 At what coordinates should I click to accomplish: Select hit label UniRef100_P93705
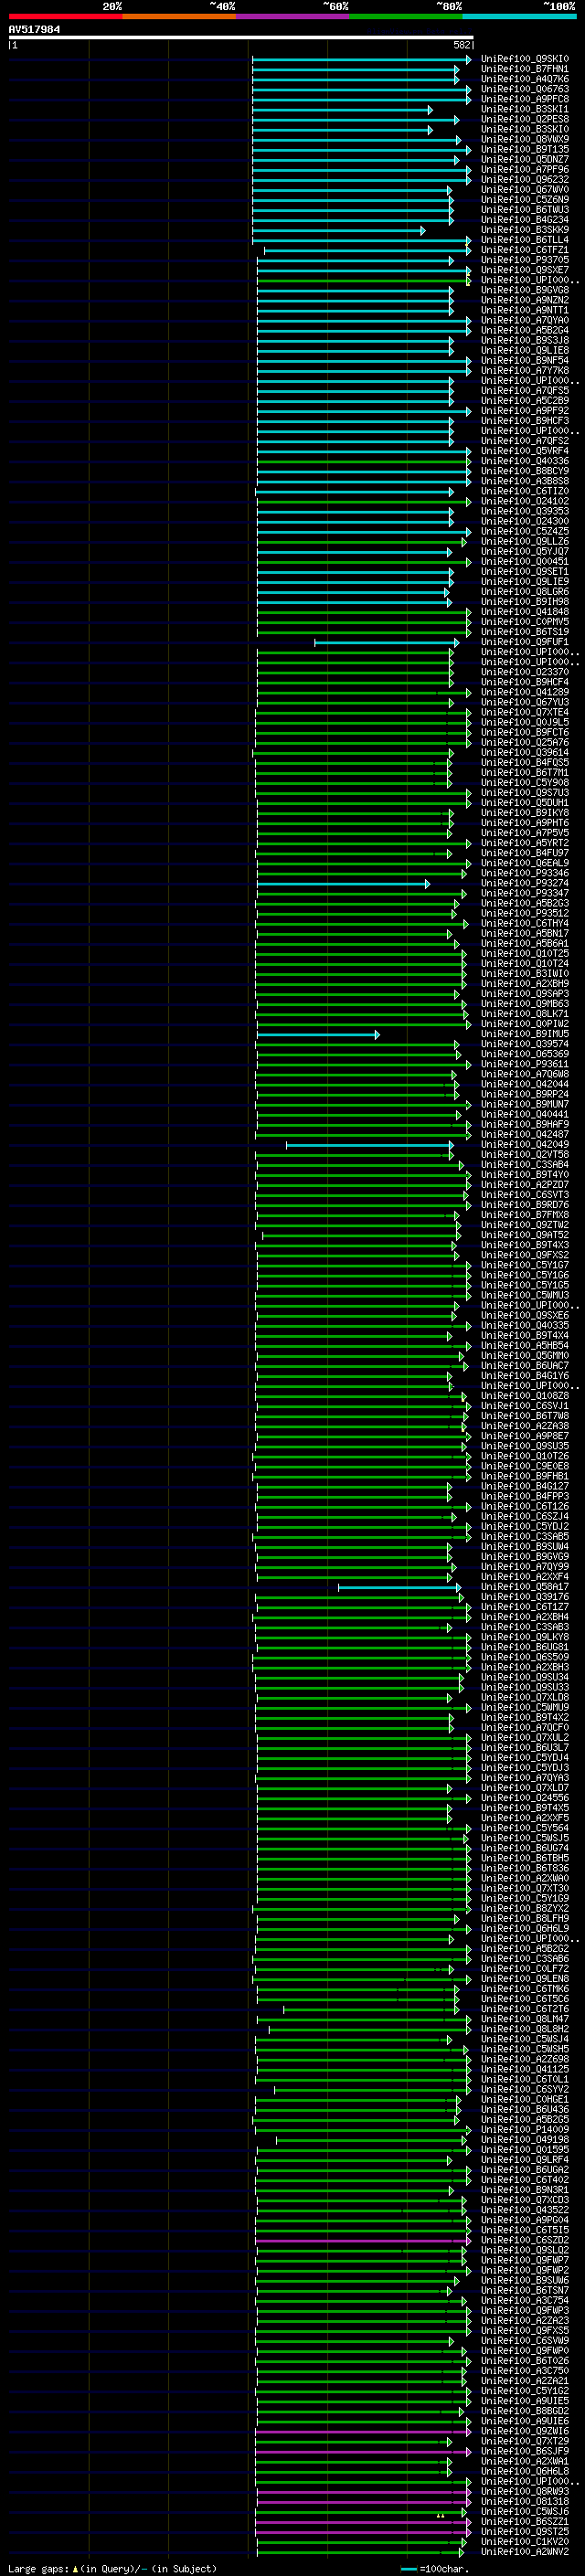pyautogui.click(x=525, y=260)
